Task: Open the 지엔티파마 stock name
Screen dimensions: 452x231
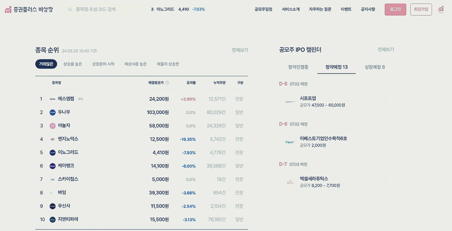Action: [x=68, y=219]
